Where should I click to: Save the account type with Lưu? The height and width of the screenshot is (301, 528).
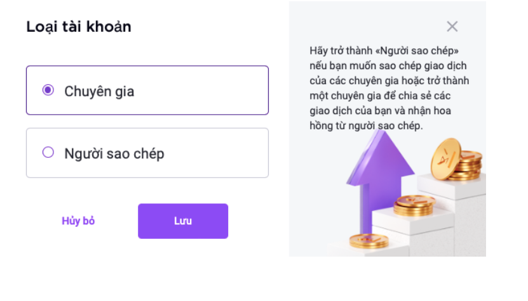pyautogui.click(x=183, y=221)
